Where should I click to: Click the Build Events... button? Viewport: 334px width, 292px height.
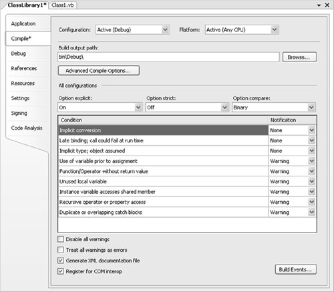(295, 269)
